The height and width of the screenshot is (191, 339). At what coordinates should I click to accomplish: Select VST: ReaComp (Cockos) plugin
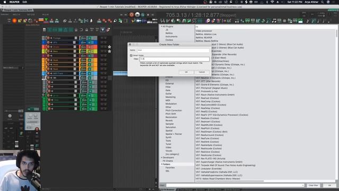pos(208,101)
